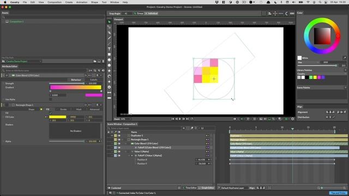Switch to the Advanced tab
The height and width of the screenshot is (196, 349).
[94, 109]
